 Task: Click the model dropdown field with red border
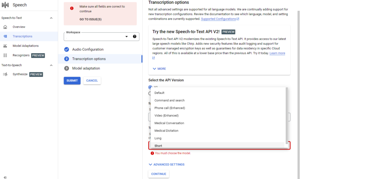219,146
